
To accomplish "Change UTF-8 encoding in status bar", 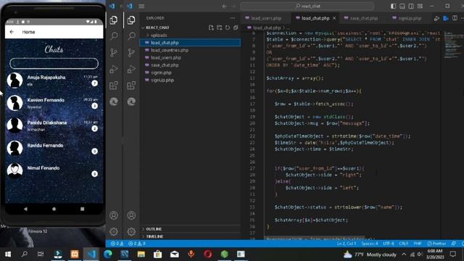I will pyautogui.click(x=389, y=244).
